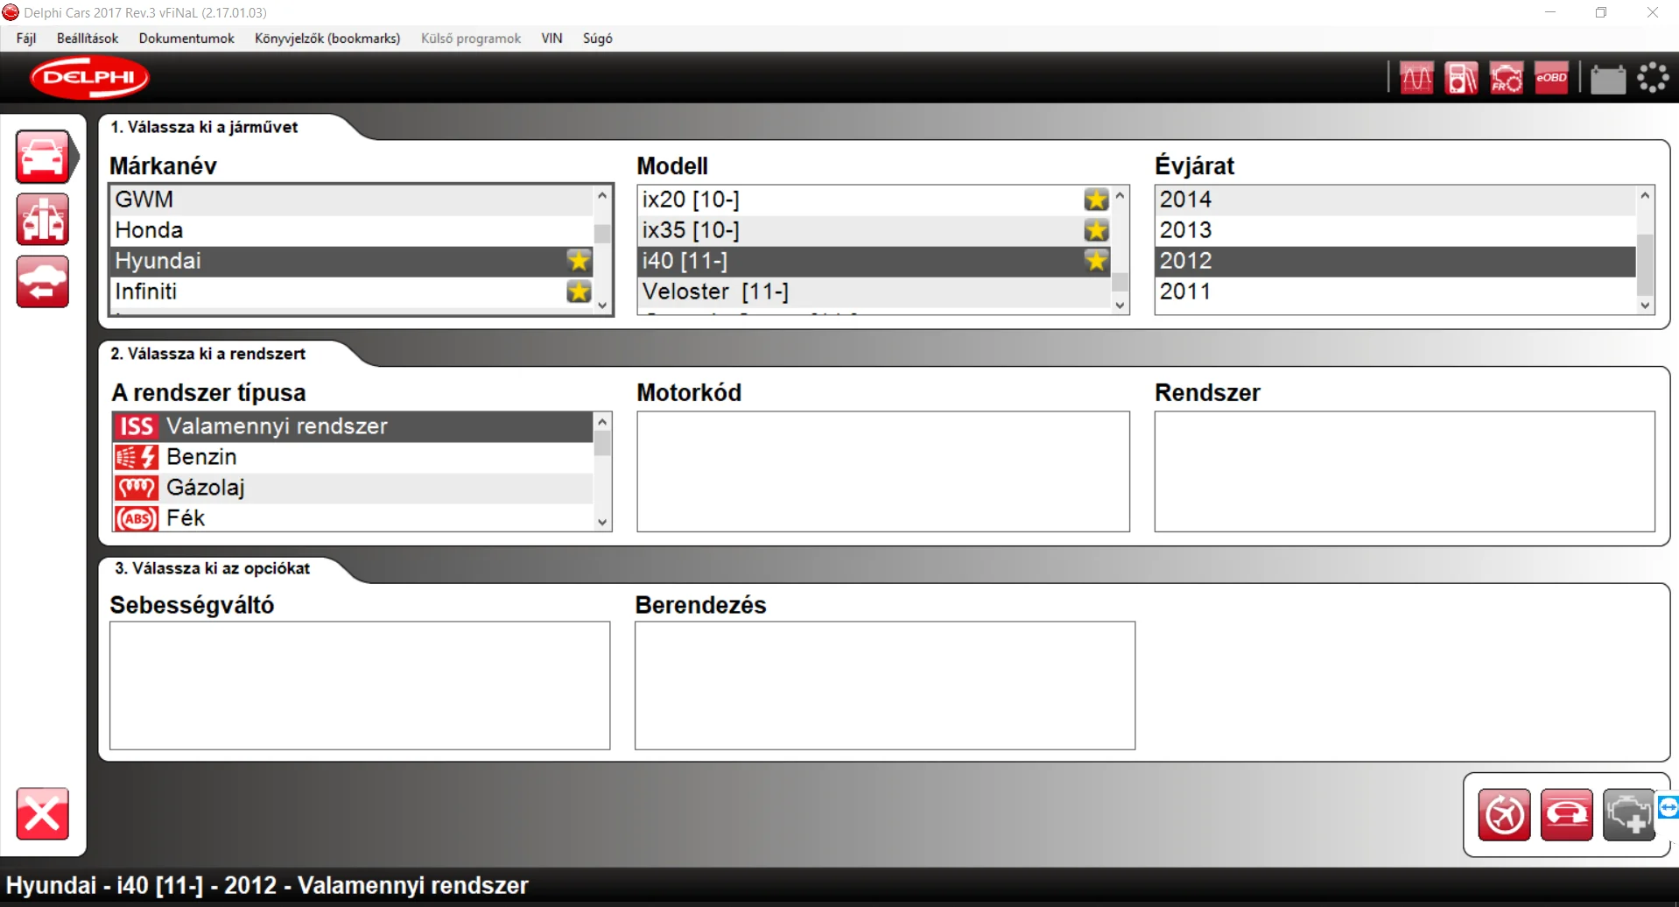Toggle the favorite star for Hyundai
Image resolution: width=1679 pixels, height=907 pixels.
pyautogui.click(x=579, y=261)
